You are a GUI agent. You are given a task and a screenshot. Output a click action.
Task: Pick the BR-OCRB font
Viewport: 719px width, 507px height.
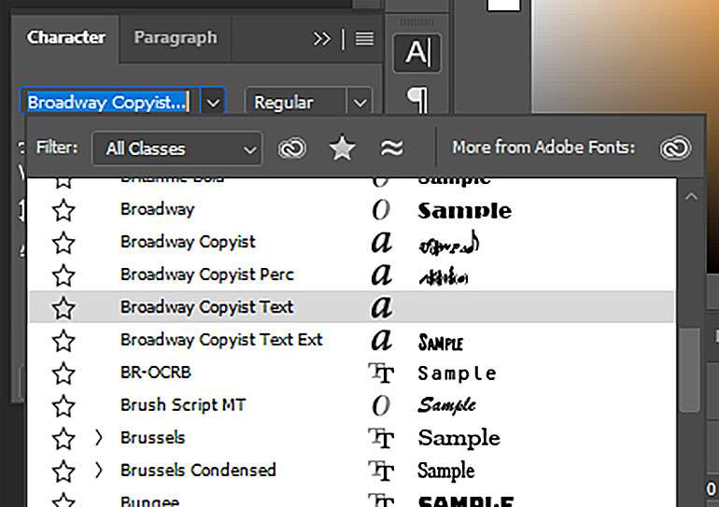(156, 373)
